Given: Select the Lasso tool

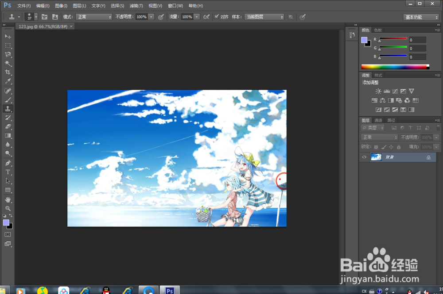Looking at the screenshot, I should coord(8,54).
